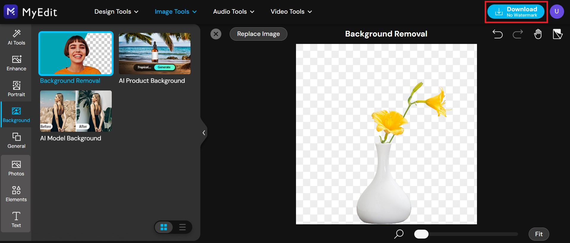The image size is (570, 243).
Task: Open the Text sidebar tool
Action: pos(16,220)
